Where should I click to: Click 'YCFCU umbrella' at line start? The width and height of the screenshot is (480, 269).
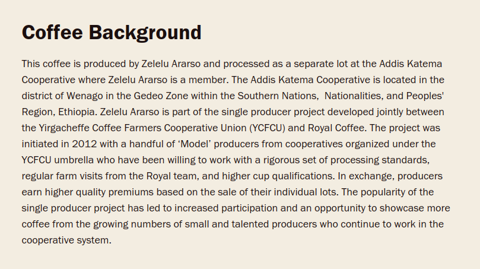(58, 160)
